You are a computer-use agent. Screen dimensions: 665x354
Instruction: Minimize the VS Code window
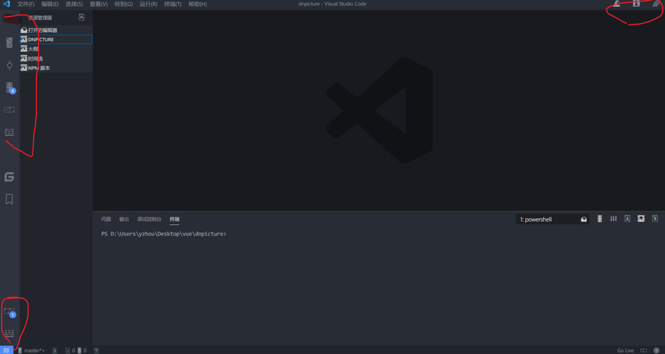pos(617,4)
